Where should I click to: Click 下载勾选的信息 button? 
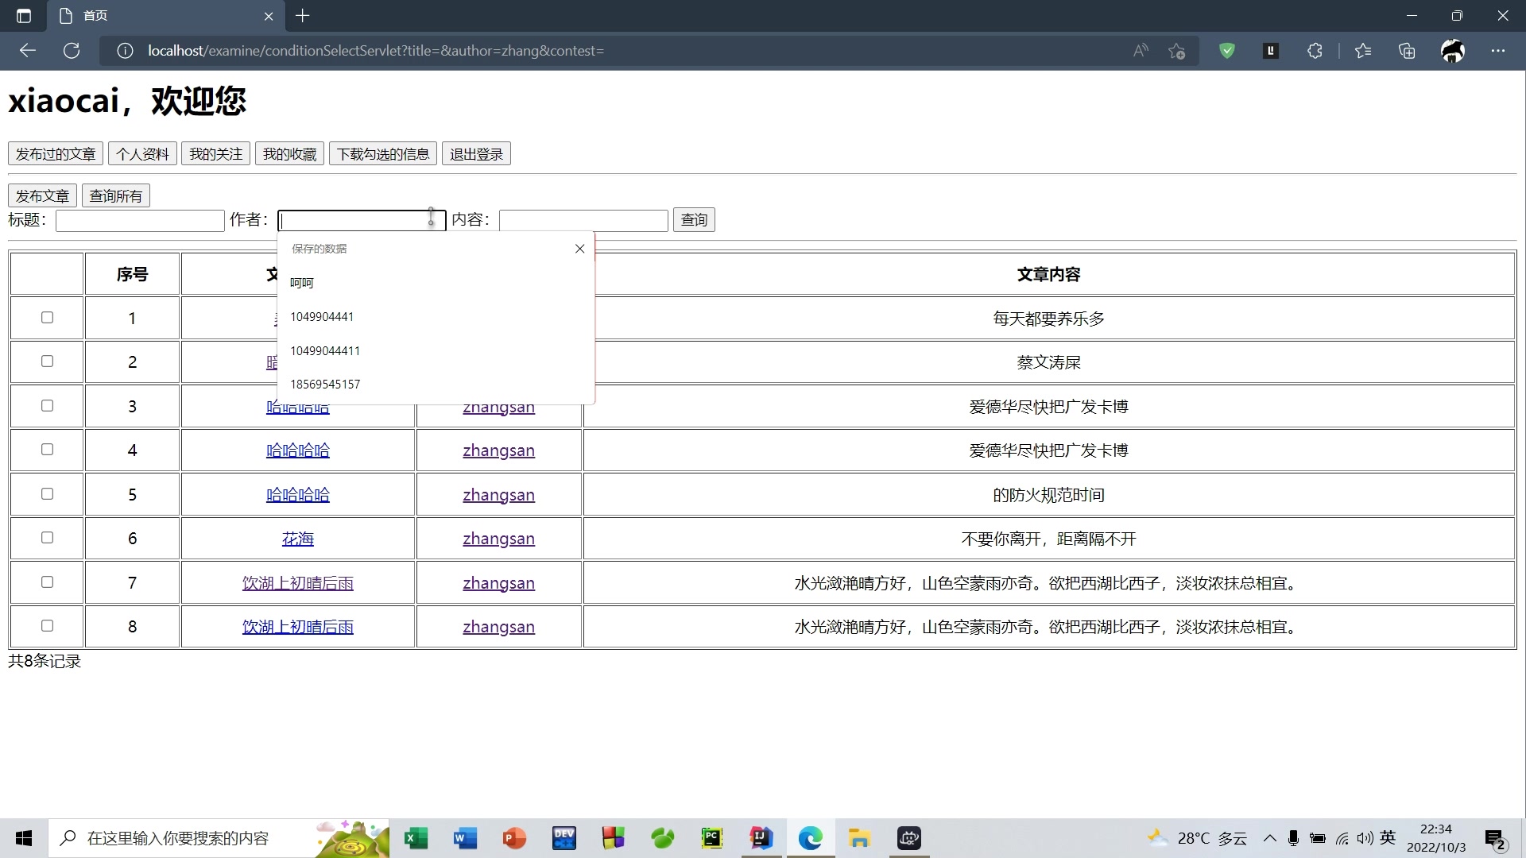click(x=383, y=154)
